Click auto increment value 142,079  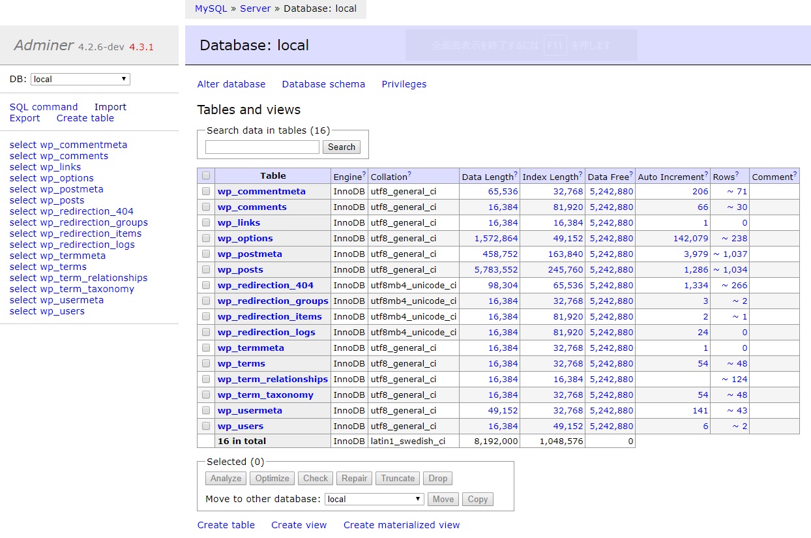[x=690, y=238]
